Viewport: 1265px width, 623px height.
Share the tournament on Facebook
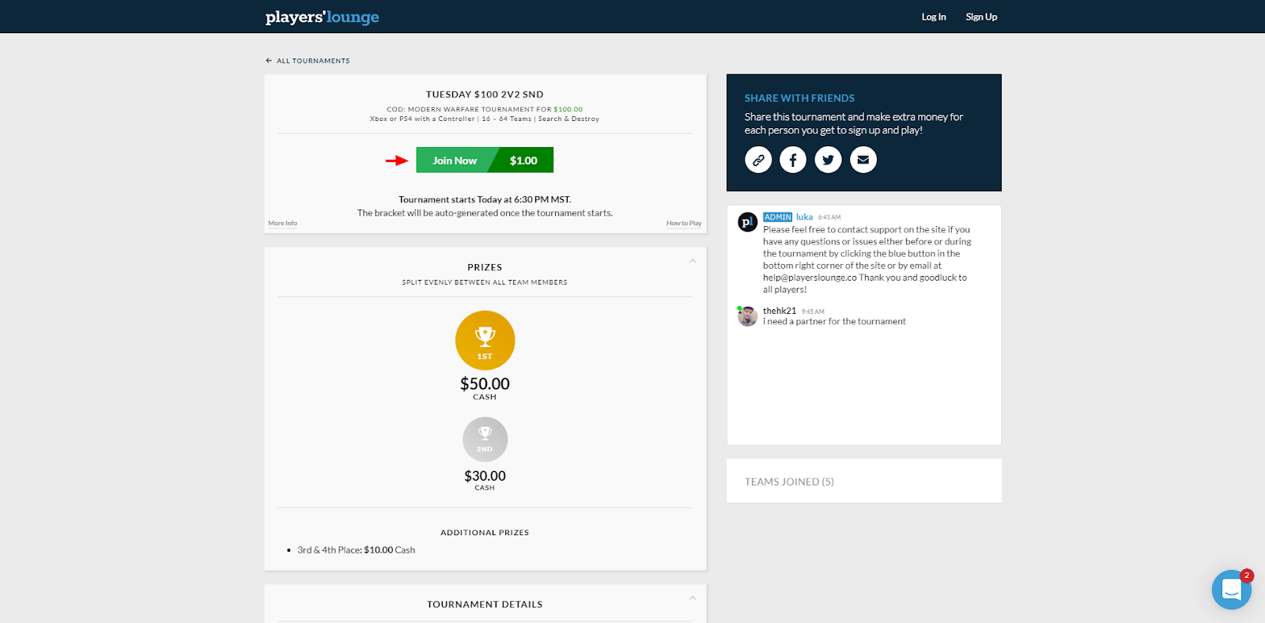(793, 160)
